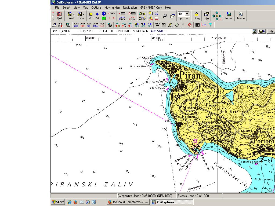Click the ZOOM 200 button
The height and width of the screenshot is (206, 275).
point(76,25)
